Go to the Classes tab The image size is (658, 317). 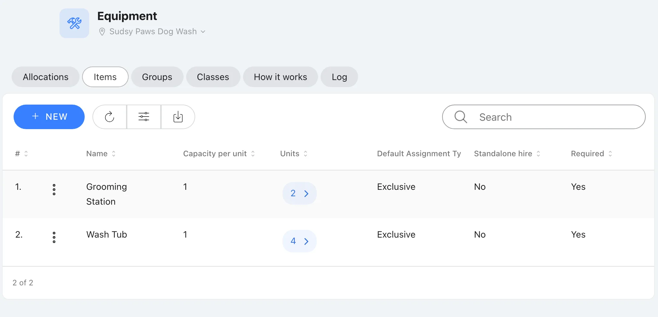point(213,77)
